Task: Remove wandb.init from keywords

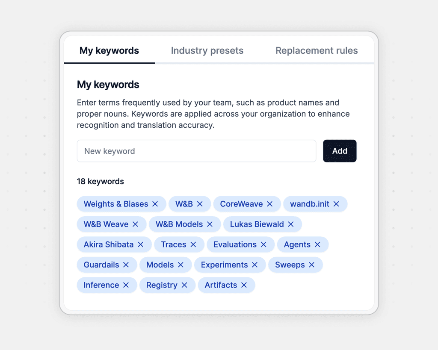Action: point(336,204)
